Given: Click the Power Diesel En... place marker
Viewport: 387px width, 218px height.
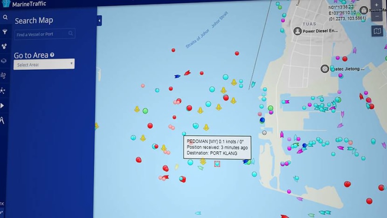Looking at the screenshot, I should (x=297, y=31).
